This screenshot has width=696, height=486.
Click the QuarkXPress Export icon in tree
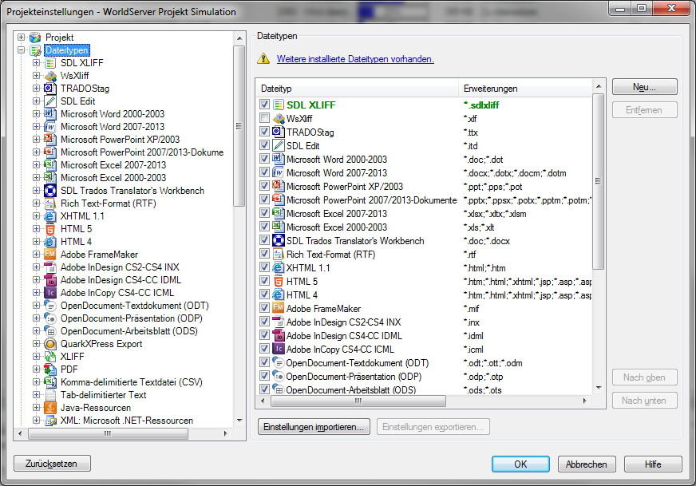click(x=50, y=344)
